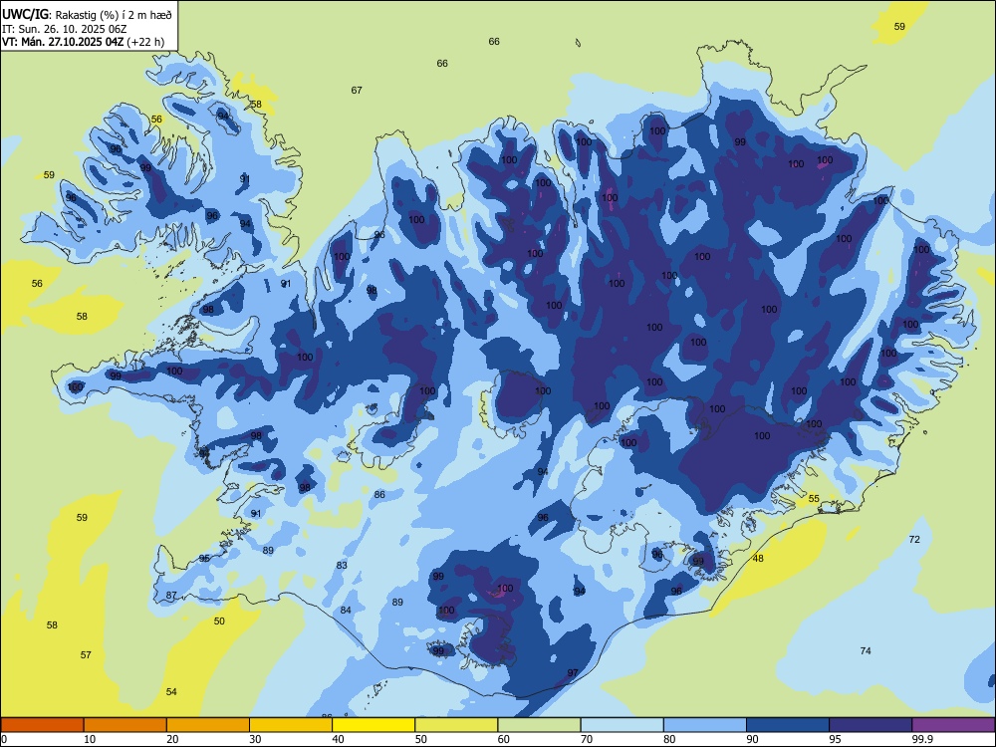Click the humidity value '72' on the map
Viewport: 996px width, 747px height.
(914, 539)
